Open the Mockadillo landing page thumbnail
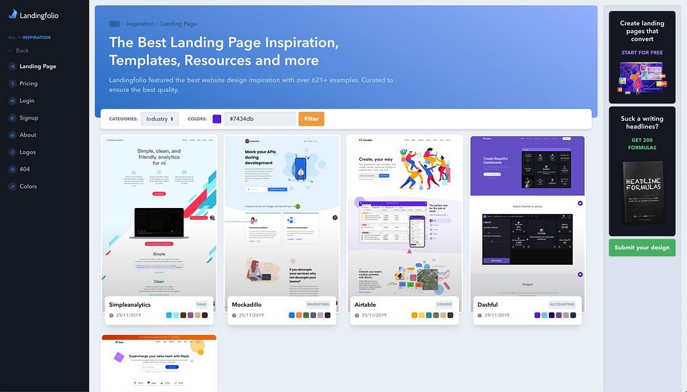This screenshot has width=687, height=392. [282, 215]
